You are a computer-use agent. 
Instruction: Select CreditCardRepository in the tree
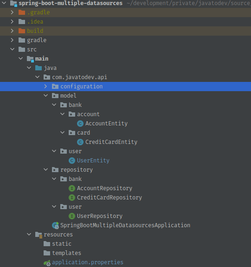coord(109,198)
